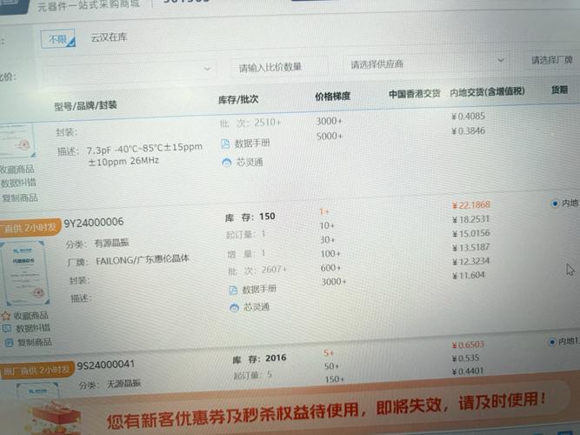Open certificate thumbnail for 9Y24000006
The width and height of the screenshot is (580, 435).
point(25,272)
